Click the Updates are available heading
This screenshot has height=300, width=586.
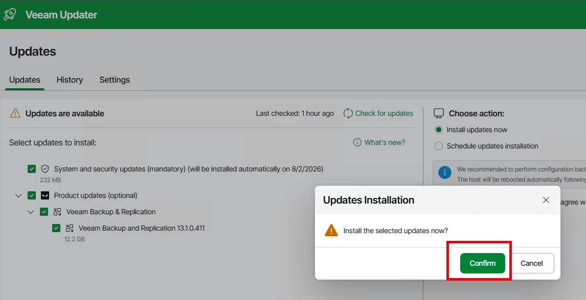(x=64, y=114)
